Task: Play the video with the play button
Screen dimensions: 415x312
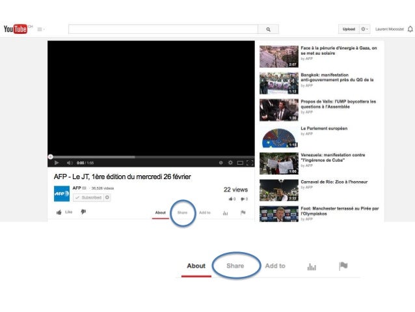Action: click(57, 163)
